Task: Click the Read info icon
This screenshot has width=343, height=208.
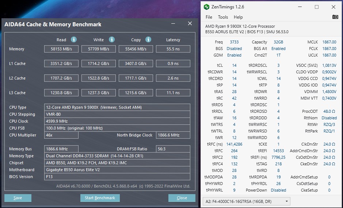Action: pyautogui.click(x=74, y=39)
